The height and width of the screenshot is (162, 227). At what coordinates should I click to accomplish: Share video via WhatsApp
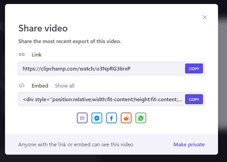point(141,118)
